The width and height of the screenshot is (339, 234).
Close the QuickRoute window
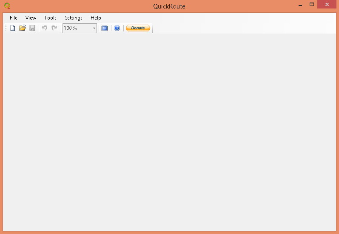[x=327, y=5]
